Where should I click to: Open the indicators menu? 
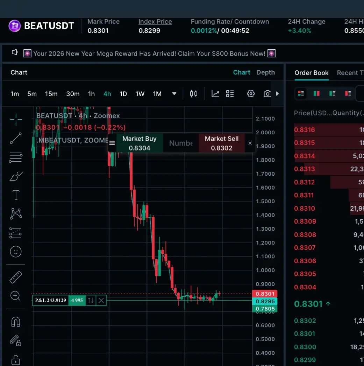click(215, 94)
